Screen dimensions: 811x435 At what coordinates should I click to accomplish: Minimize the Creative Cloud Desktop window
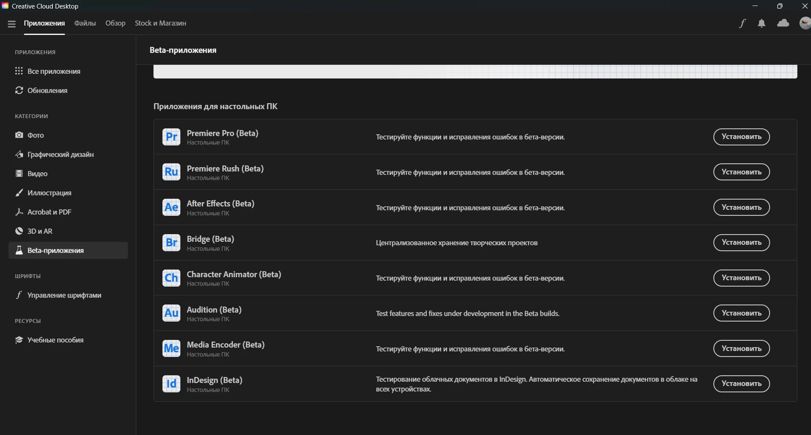click(755, 6)
